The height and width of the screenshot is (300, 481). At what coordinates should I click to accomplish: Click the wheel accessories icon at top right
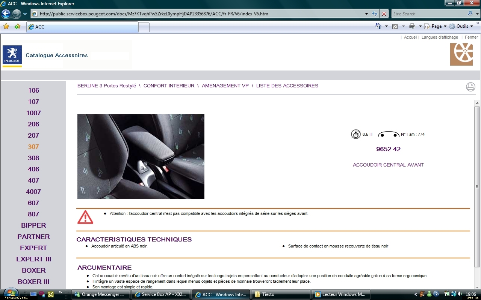[461, 54]
